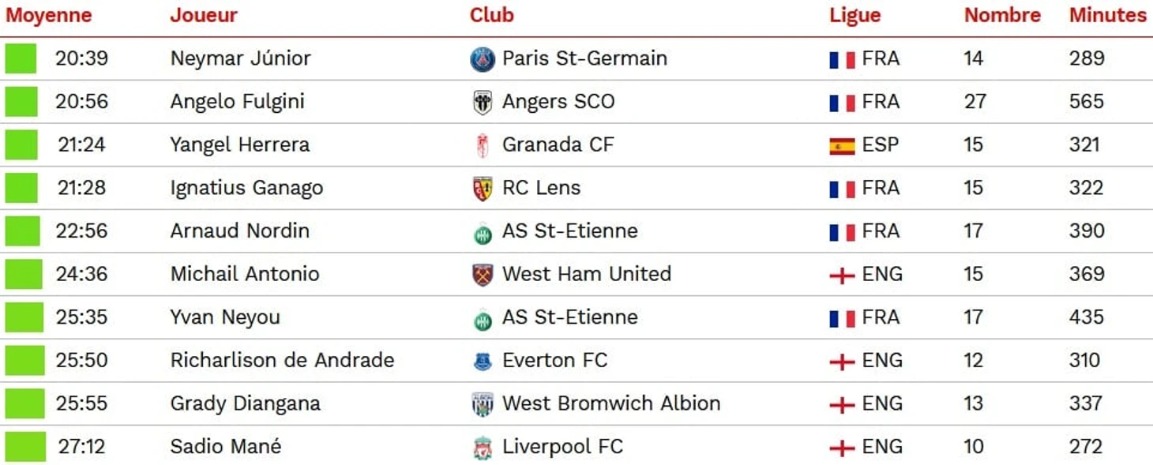The image size is (1153, 465).
Task: Open Neymar Júnior's player link
Action: pyautogui.click(x=240, y=58)
